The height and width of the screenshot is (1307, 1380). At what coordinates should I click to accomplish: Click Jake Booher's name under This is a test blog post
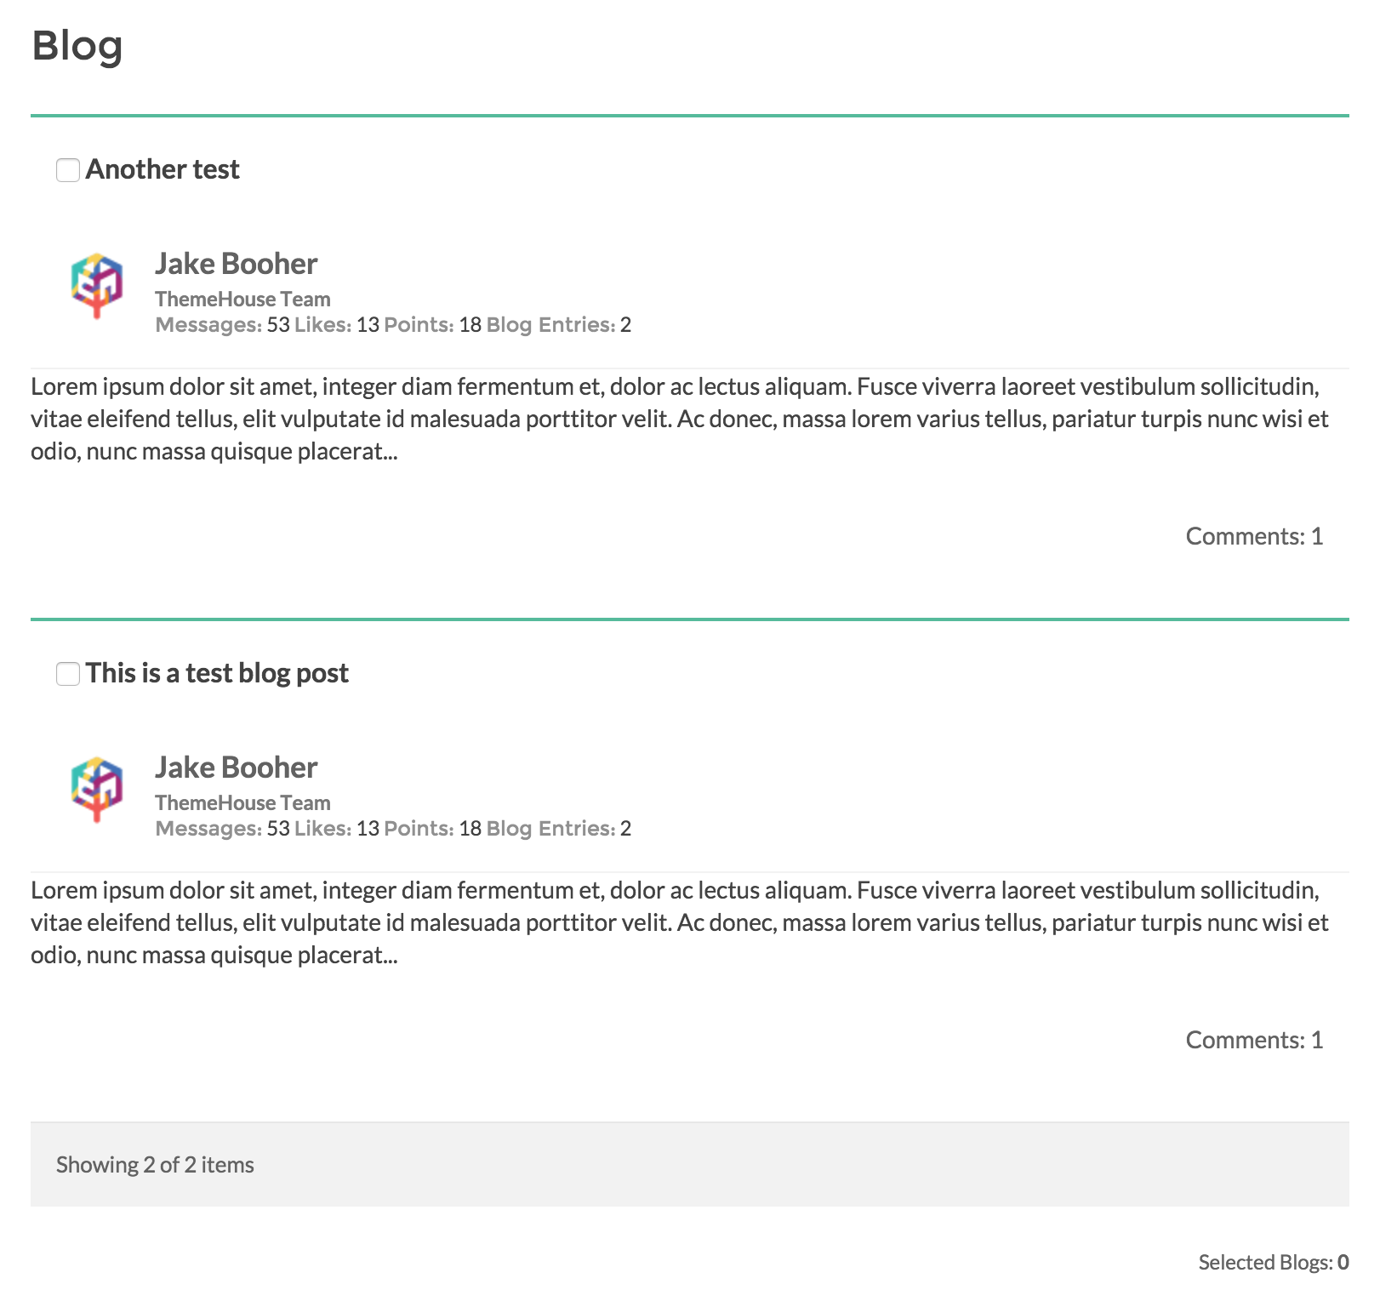click(x=236, y=768)
